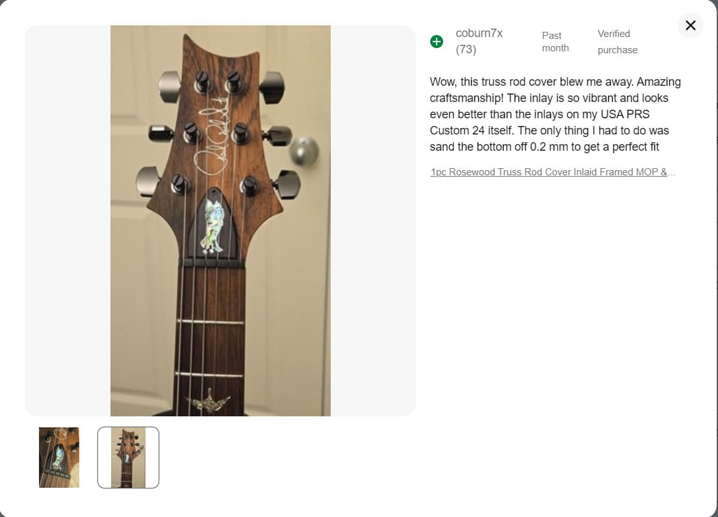Click the feedback score (73)
Image resolution: width=718 pixels, height=517 pixels.
click(466, 49)
